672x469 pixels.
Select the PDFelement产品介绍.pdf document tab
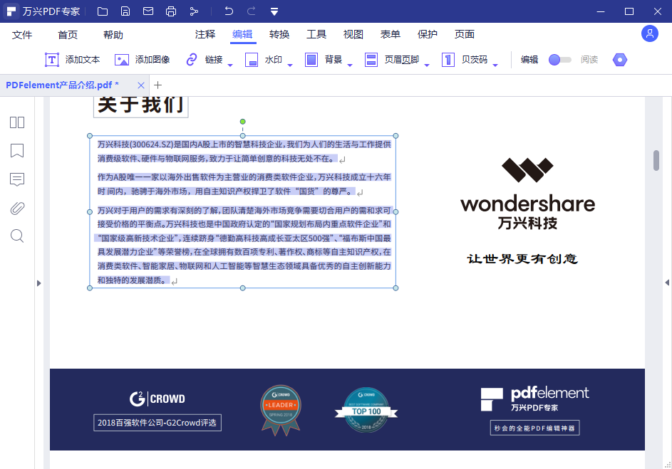(62, 85)
